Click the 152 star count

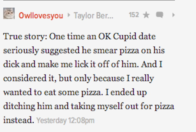[x=134, y=15]
